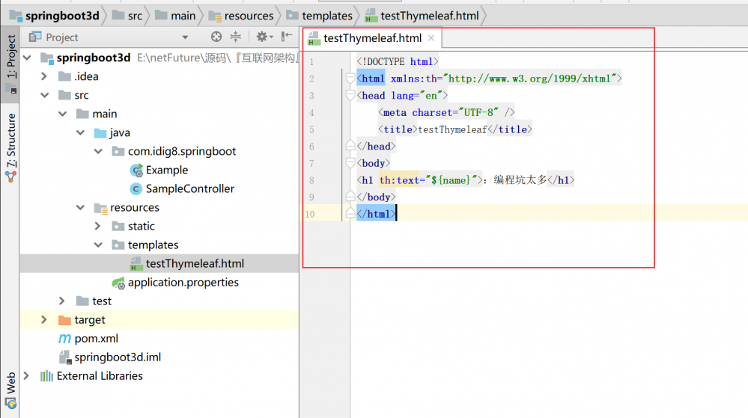Click the Collapse All icon in Project panel

click(x=236, y=37)
